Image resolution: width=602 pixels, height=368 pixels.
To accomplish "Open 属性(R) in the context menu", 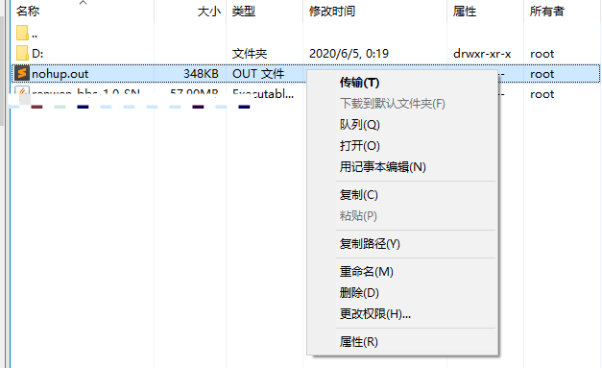I will pos(358,342).
